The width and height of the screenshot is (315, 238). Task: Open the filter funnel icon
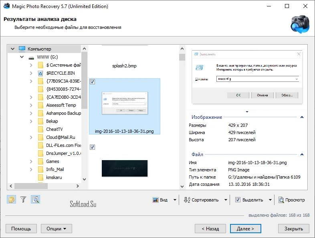(23, 199)
